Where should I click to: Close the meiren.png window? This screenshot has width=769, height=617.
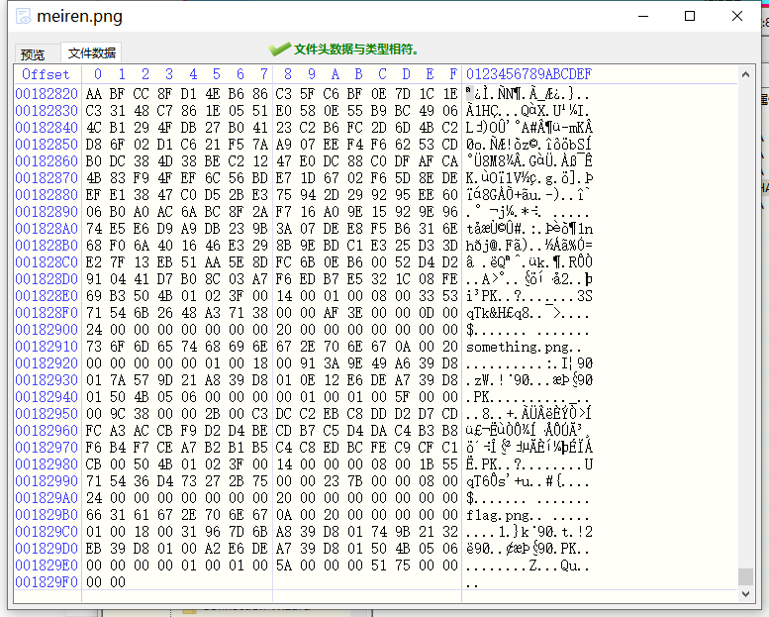coord(735,16)
